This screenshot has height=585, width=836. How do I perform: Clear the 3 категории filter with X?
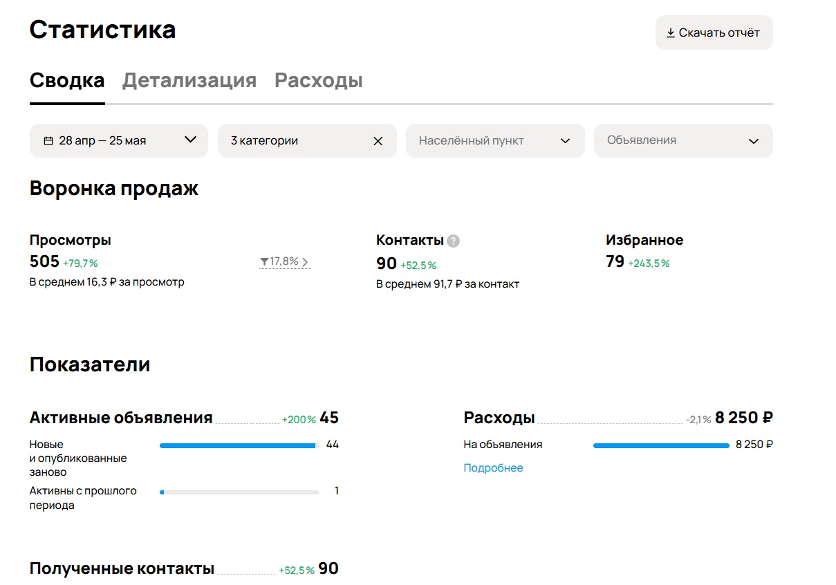point(378,141)
